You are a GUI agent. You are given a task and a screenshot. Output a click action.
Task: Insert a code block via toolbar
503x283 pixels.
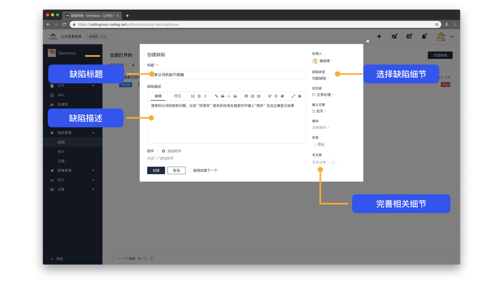point(229,96)
